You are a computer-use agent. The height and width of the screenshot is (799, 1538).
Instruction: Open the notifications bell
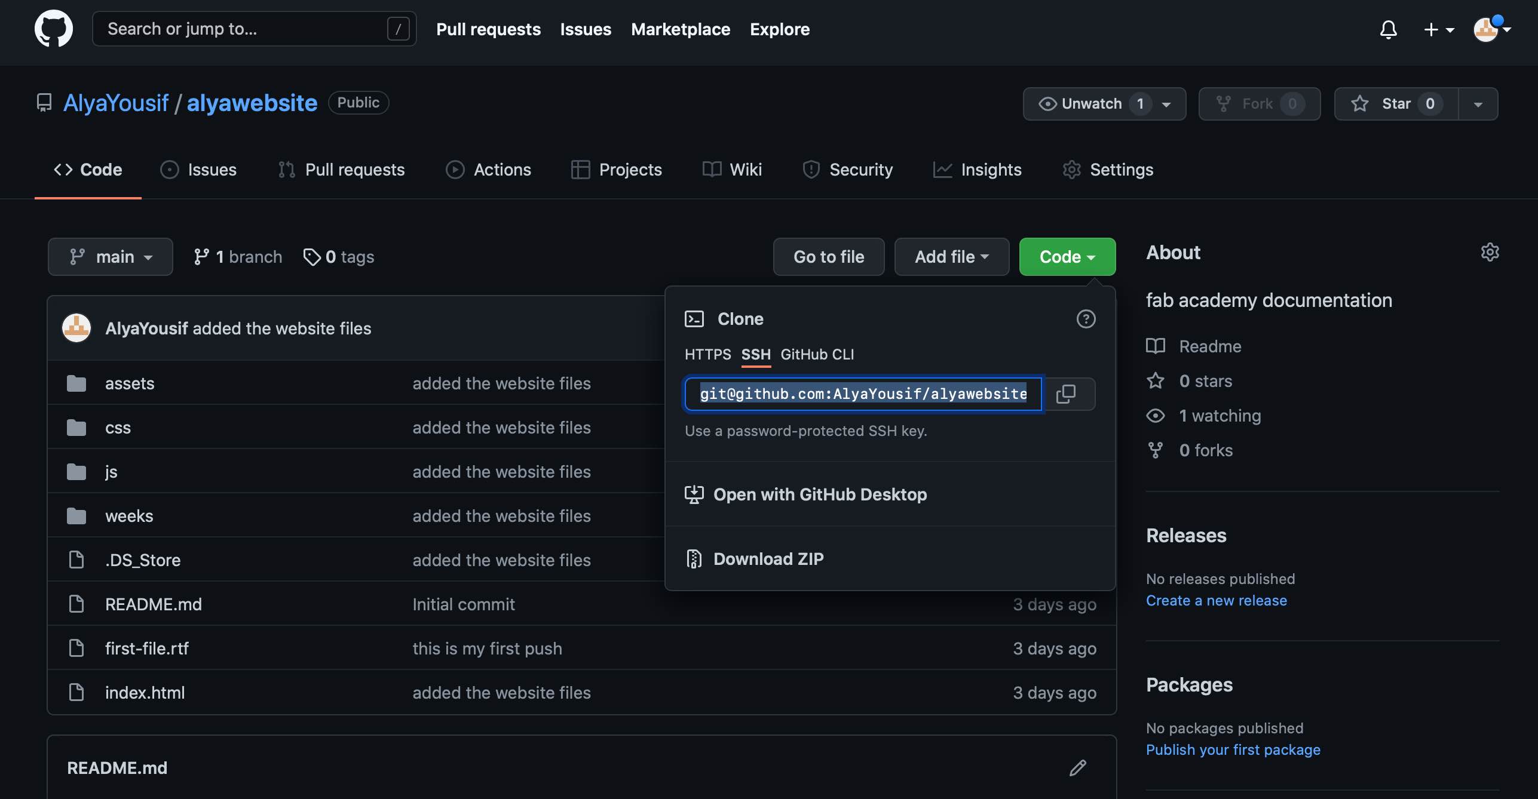click(1388, 29)
